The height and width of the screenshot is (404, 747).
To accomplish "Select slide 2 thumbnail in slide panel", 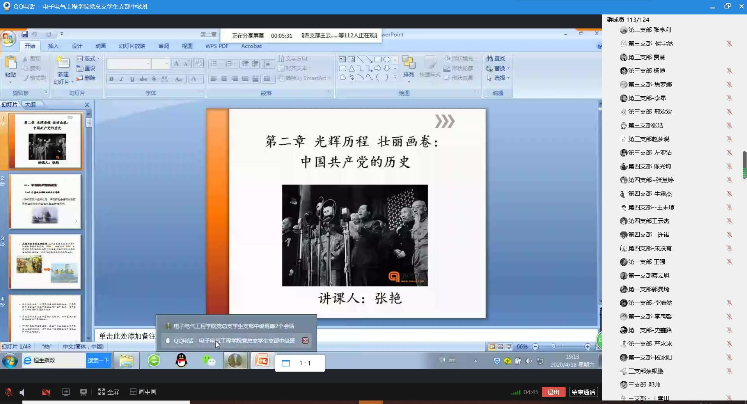I will [x=45, y=201].
